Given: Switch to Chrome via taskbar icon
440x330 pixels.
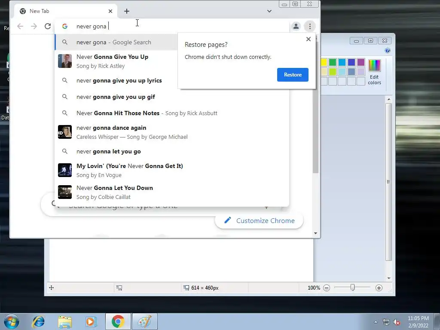Looking at the screenshot, I should click(118, 321).
